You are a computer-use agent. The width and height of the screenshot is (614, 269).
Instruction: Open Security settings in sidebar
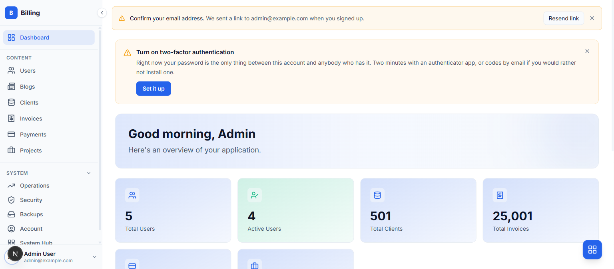click(49, 200)
